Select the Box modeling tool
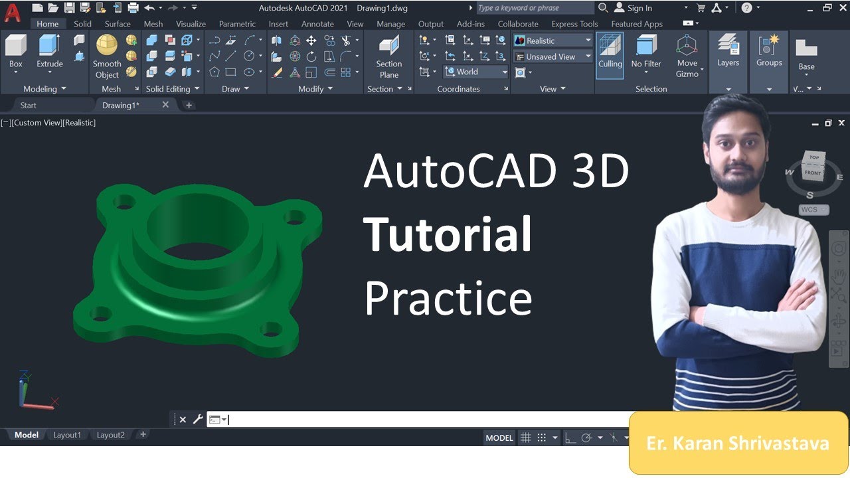This screenshot has height=478, width=850. (16, 52)
